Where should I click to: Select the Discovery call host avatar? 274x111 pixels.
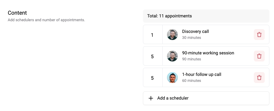click(172, 35)
